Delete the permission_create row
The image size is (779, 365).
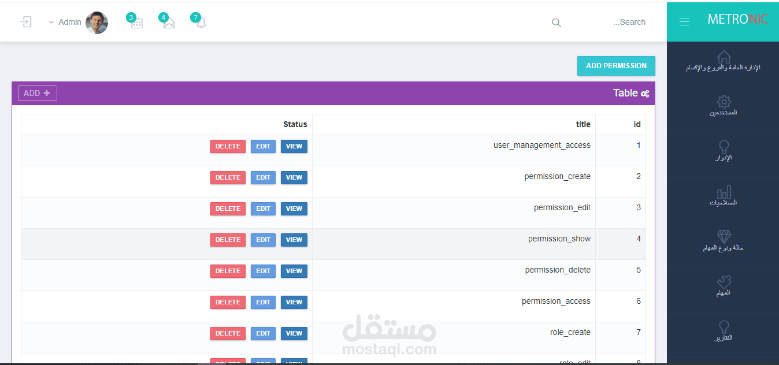click(228, 178)
